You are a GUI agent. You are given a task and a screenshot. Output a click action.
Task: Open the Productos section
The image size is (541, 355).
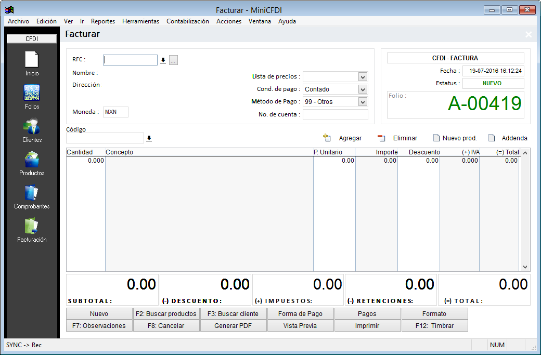tap(32, 164)
